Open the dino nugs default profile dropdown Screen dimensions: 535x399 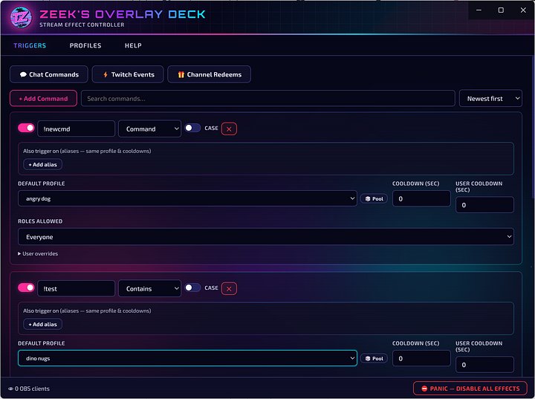(x=187, y=358)
